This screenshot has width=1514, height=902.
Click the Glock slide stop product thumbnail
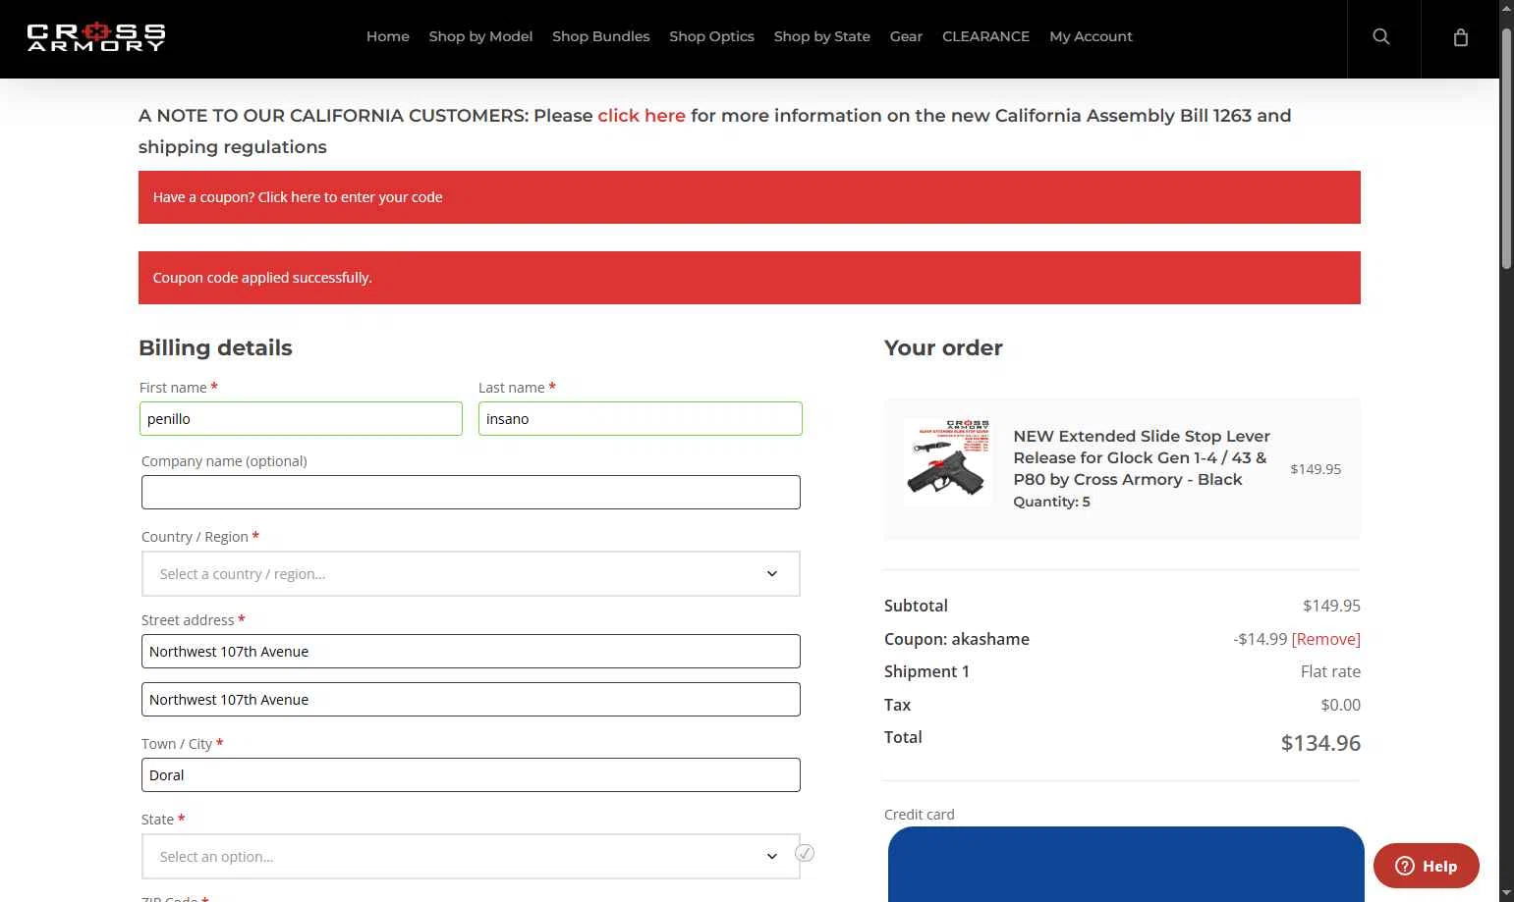pyautogui.click(x=948, y=460)
